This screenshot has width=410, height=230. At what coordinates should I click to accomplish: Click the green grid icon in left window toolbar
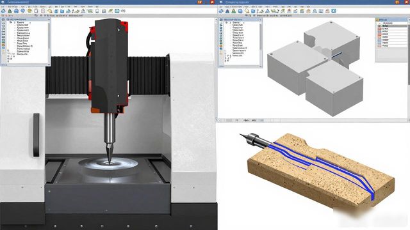[x=90, y=11]
